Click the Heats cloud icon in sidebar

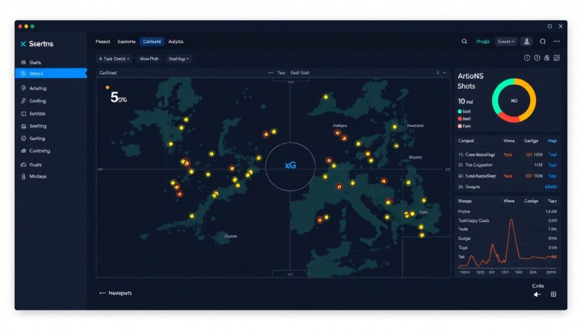23,165
